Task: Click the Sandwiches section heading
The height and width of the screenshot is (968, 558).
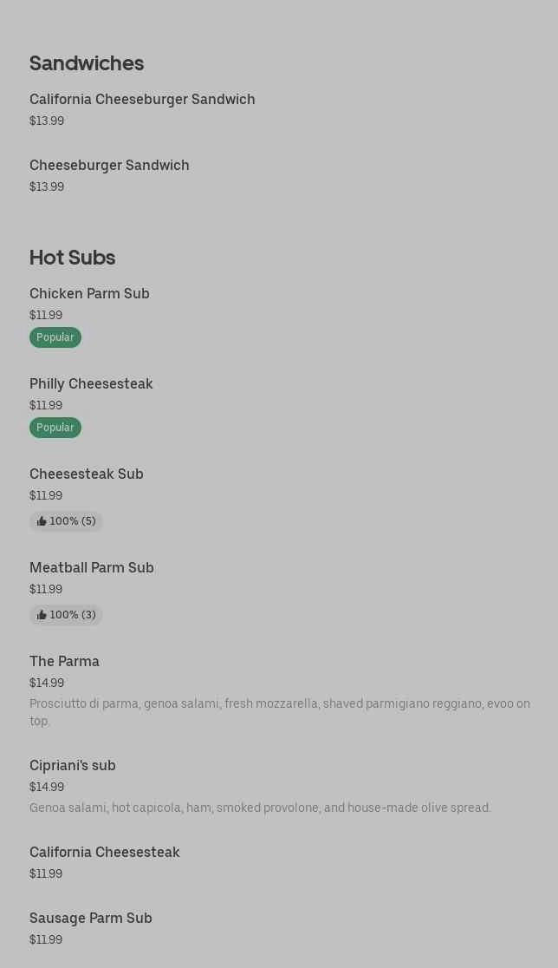Action: [87, 63]
